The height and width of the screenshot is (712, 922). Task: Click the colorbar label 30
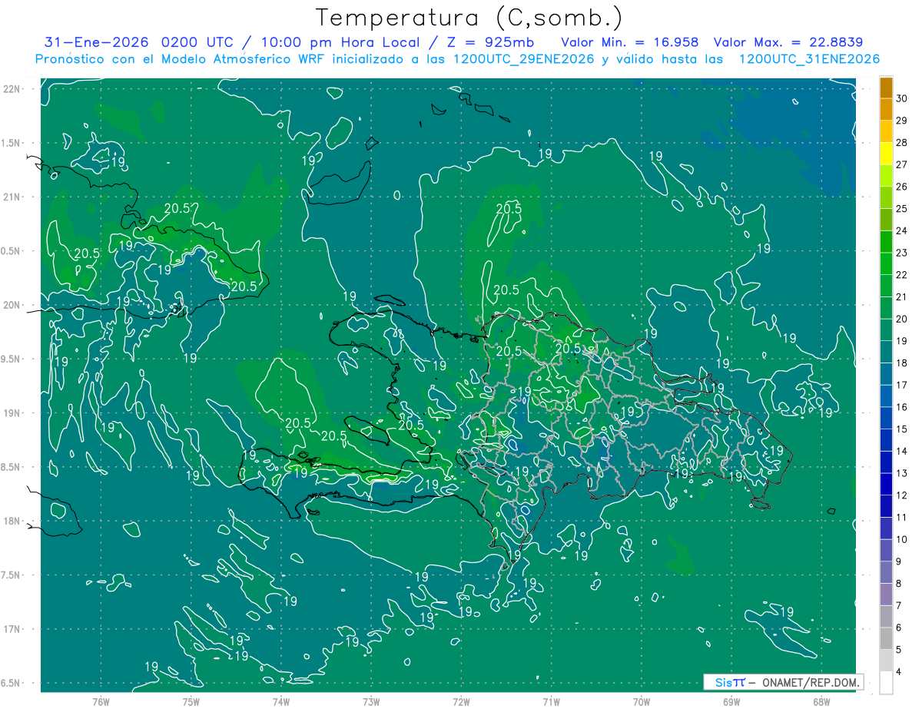point(902,98)
